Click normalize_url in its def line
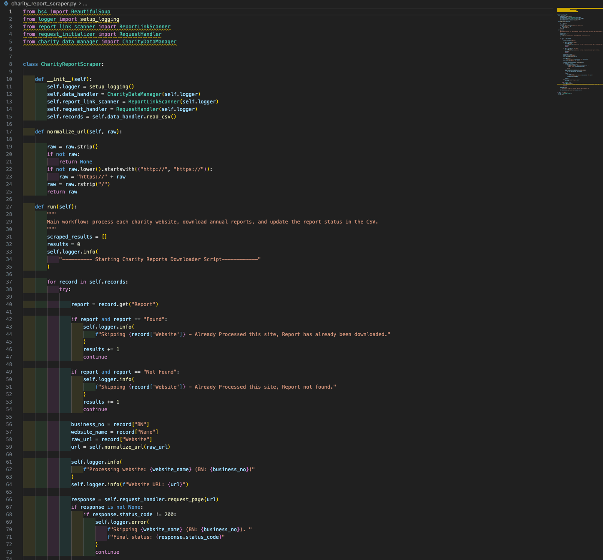 pos(67,132)
